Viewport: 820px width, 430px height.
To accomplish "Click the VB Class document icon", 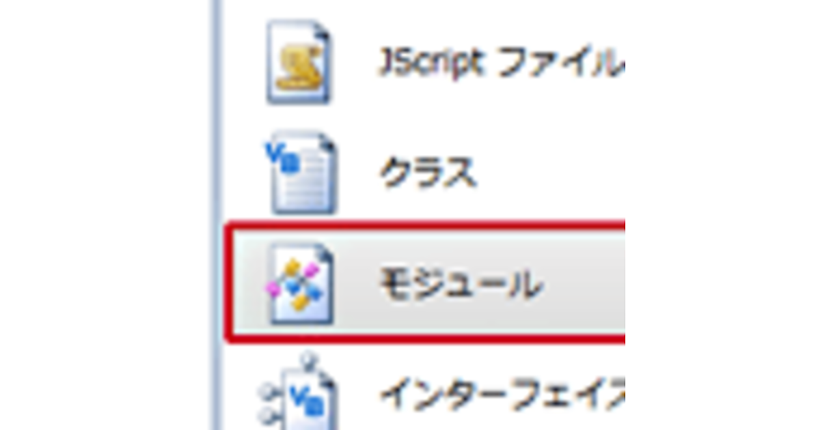I will pyautogui.click(x=301, y=173).
